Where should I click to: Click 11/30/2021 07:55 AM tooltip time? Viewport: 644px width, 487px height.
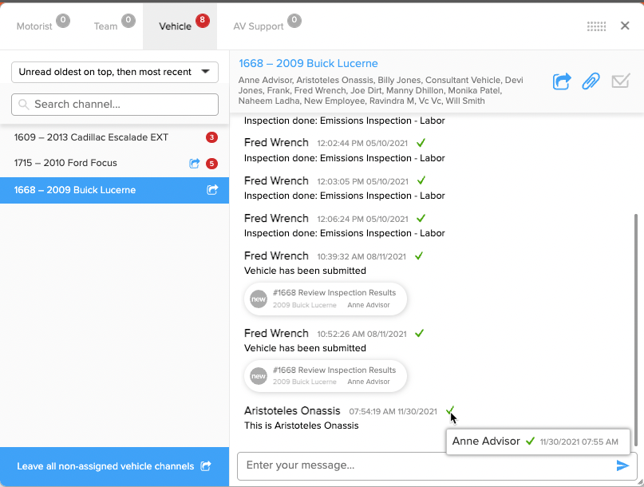(579, 441)
